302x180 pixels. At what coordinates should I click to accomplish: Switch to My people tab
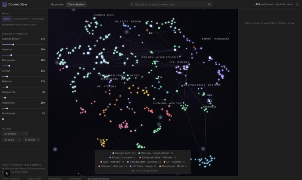[57, 4]
